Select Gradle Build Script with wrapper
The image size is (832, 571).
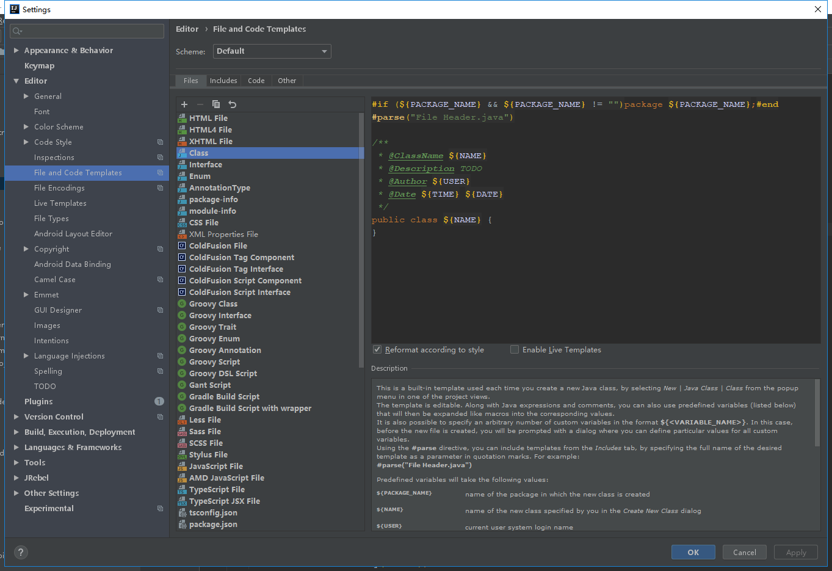[x=250, y=409]
